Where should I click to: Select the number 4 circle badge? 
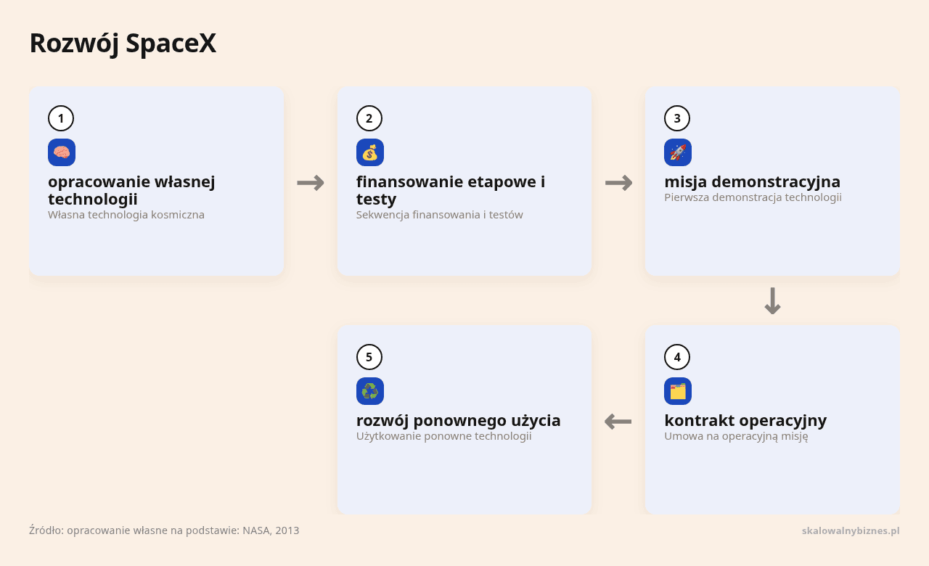[677, 357]
